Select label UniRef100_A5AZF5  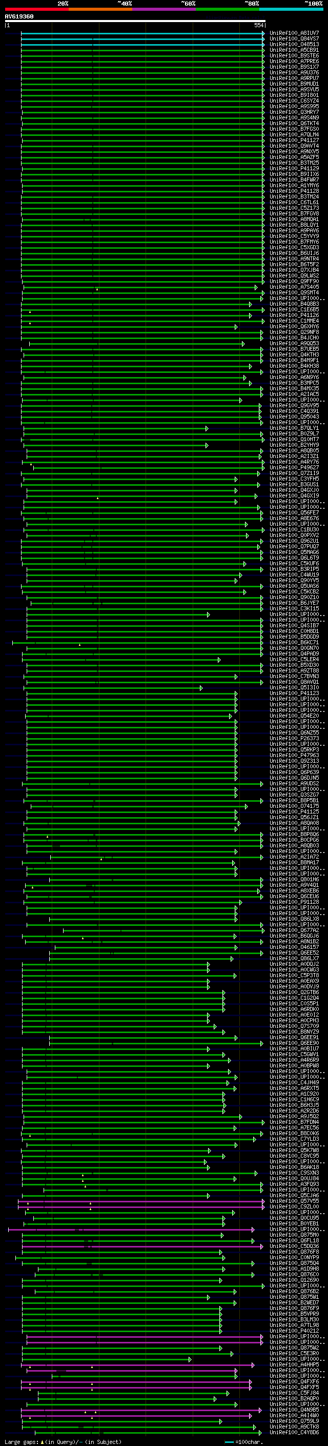coord(294,157)
